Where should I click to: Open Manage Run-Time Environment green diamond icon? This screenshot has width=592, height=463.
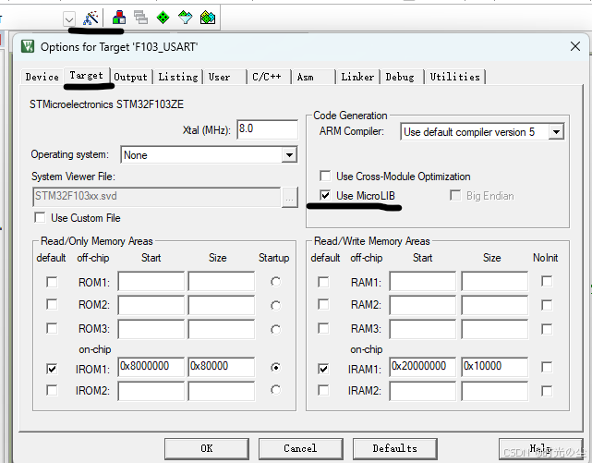click(163, 18)
